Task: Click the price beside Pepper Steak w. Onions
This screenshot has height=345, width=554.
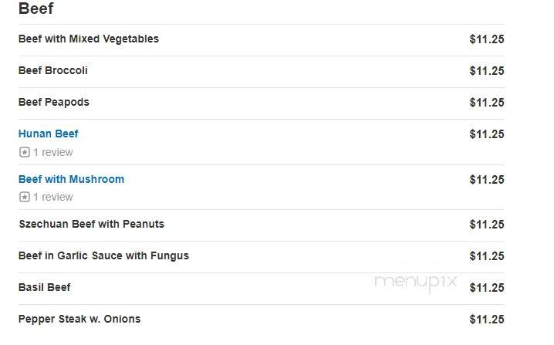Action: click(x=487, y=320)
